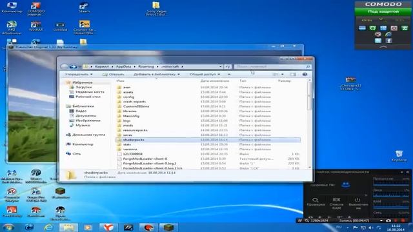The image size is (413, 232).
Task: Open the Minecraft launcher on the taskbar
Action: [168, 227]
